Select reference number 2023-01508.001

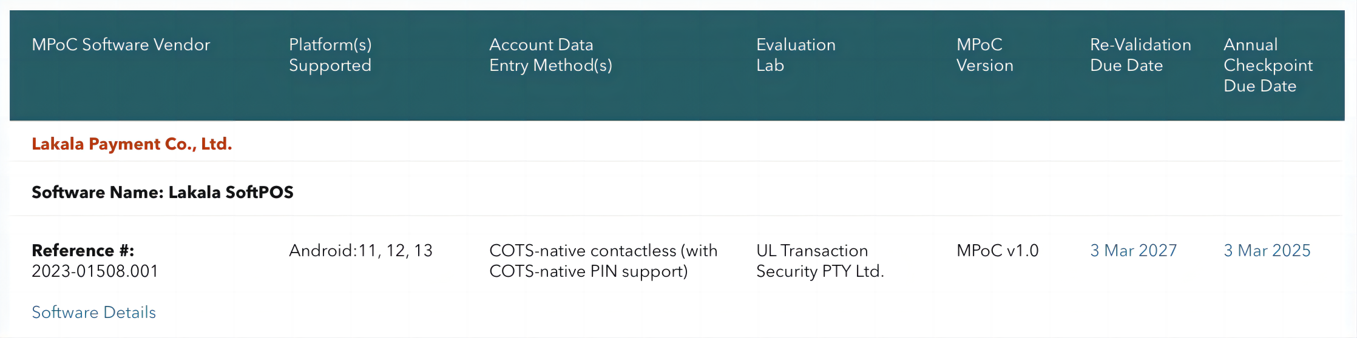tap(95, 271)
